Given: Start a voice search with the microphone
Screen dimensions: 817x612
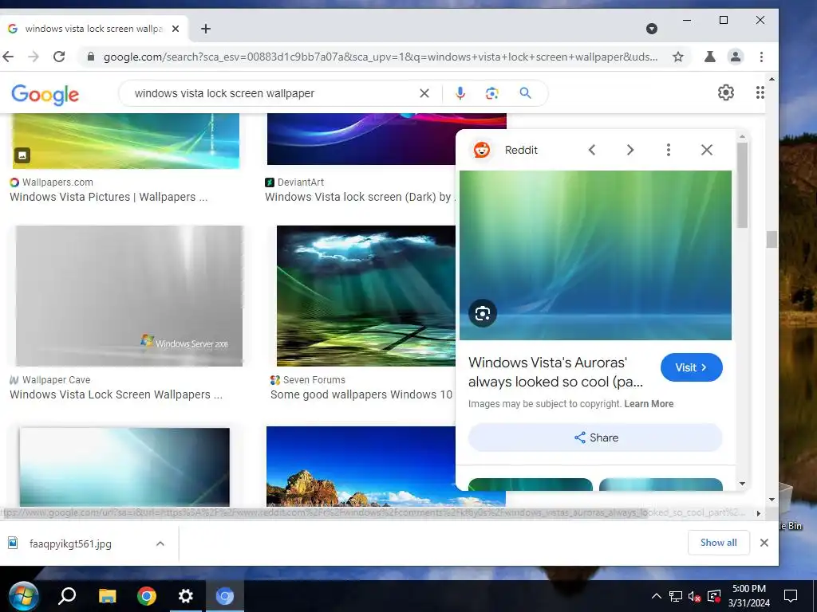Looking at the screenshot, I should 460,93.
